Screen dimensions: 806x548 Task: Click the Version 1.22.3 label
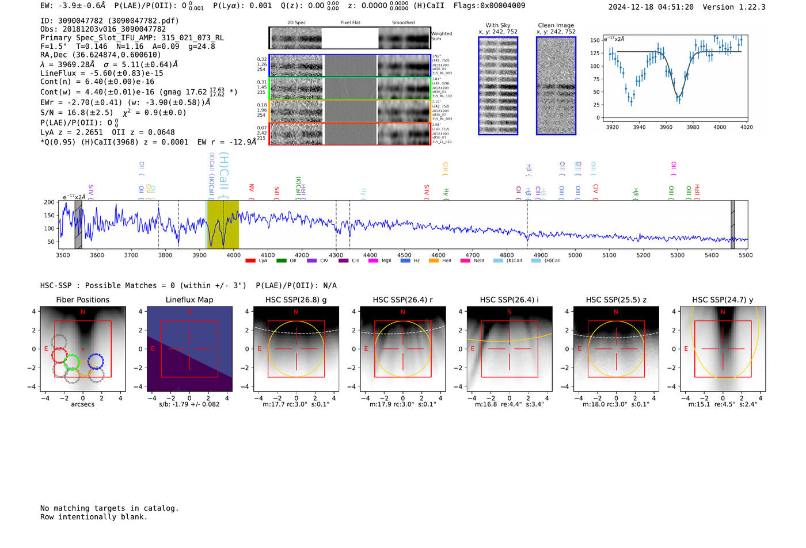[x=734, y=7]
